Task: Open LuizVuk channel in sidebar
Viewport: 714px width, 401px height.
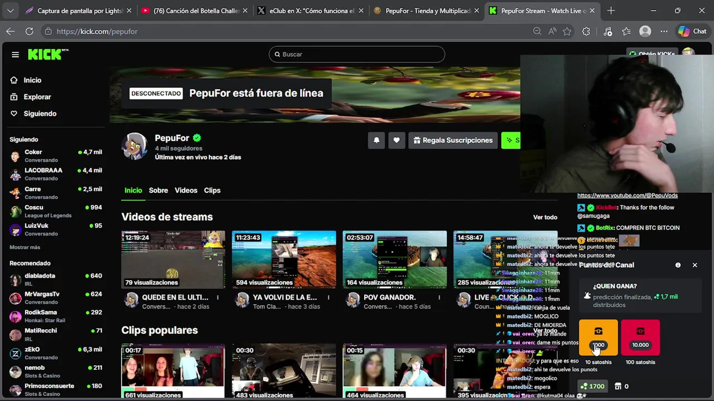Action: click(x=56, y=229)
